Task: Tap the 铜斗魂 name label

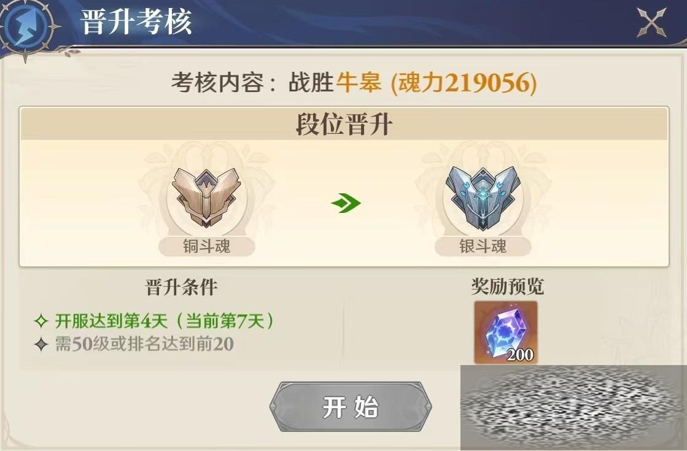Action: point(206,247)
